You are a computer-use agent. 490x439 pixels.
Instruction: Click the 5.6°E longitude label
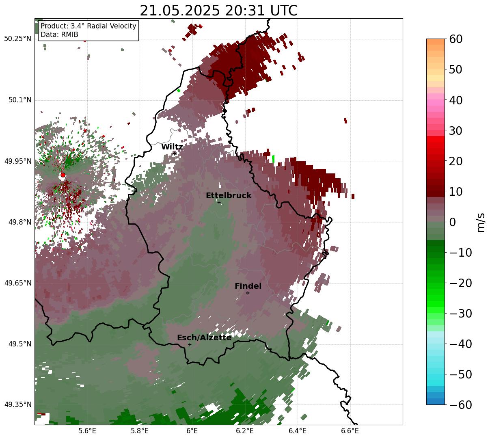87,430
